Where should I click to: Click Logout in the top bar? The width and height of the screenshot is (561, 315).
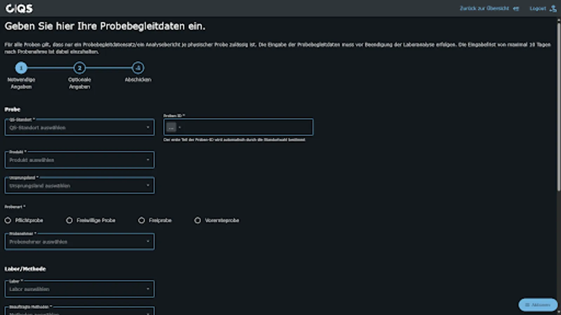click(x=538, y=8)
